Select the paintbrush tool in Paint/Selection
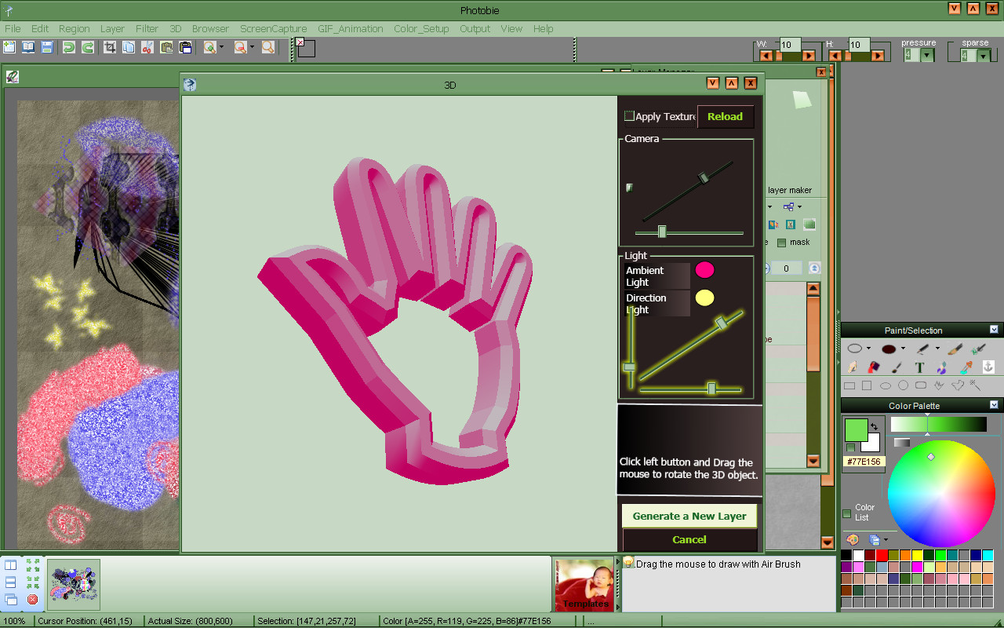This screenshot has height=628, width=1004. click(955, 348)
